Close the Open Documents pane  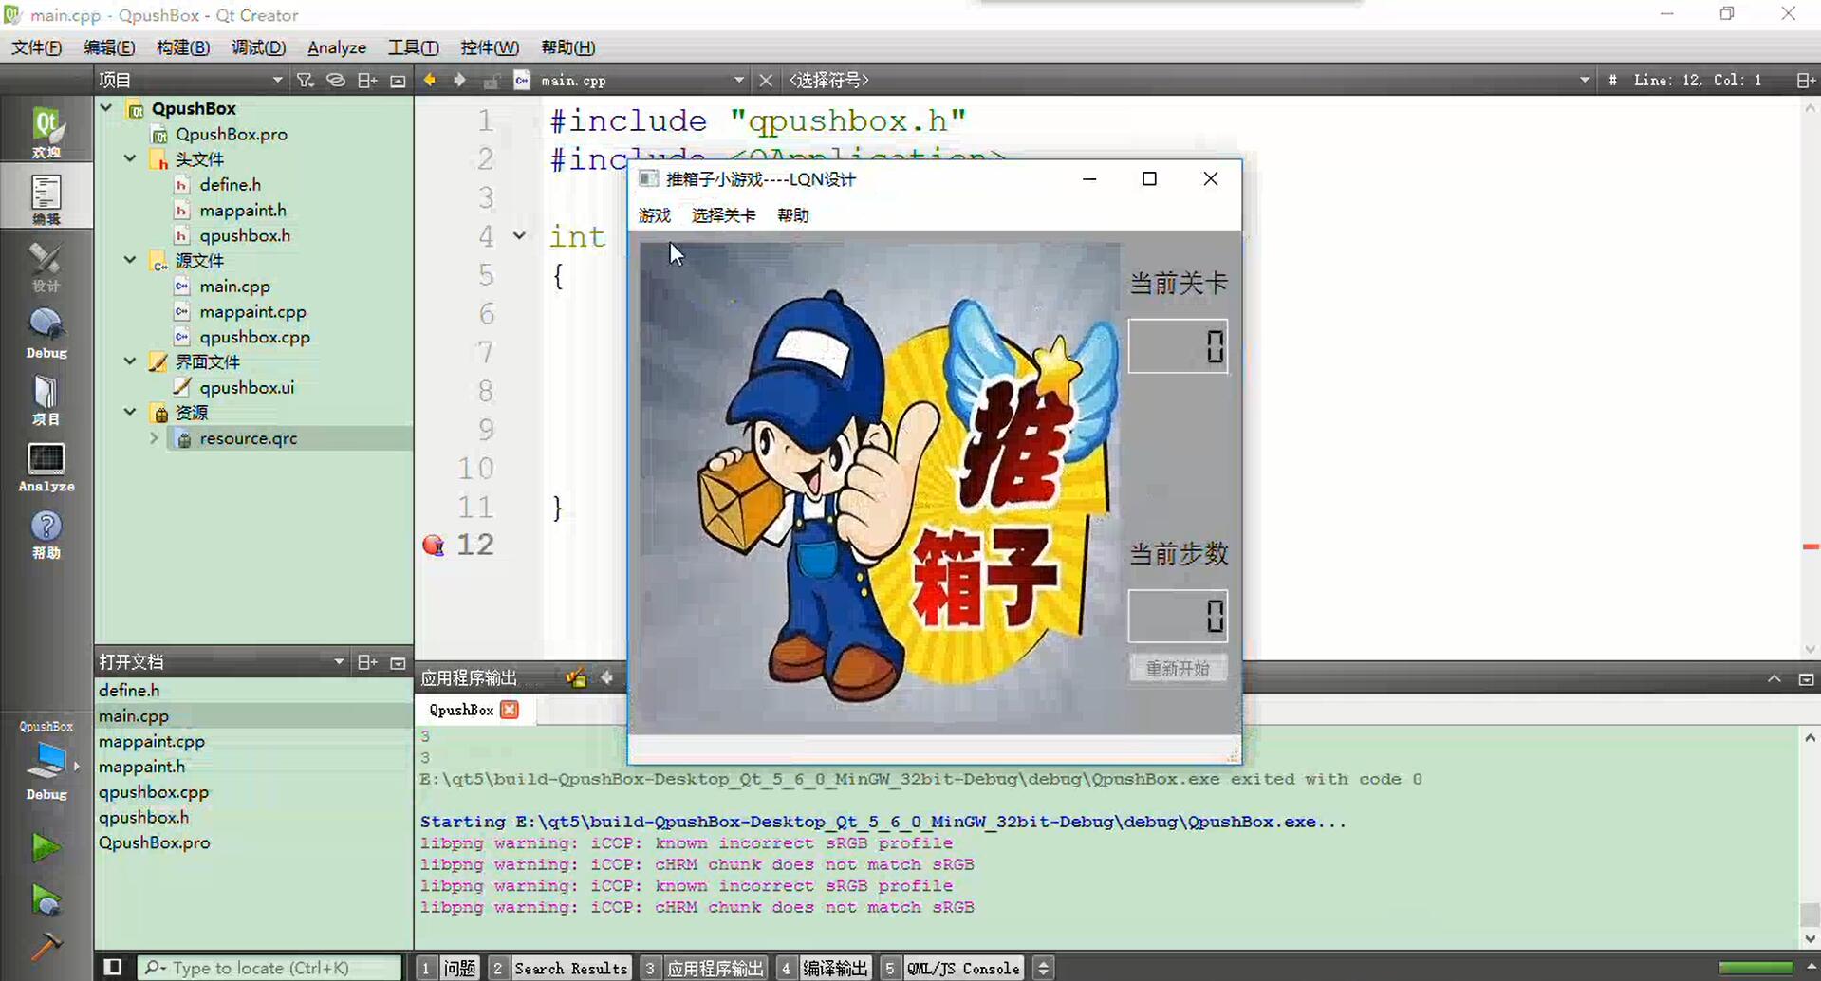pyautogui.click(x=398, y=662)
